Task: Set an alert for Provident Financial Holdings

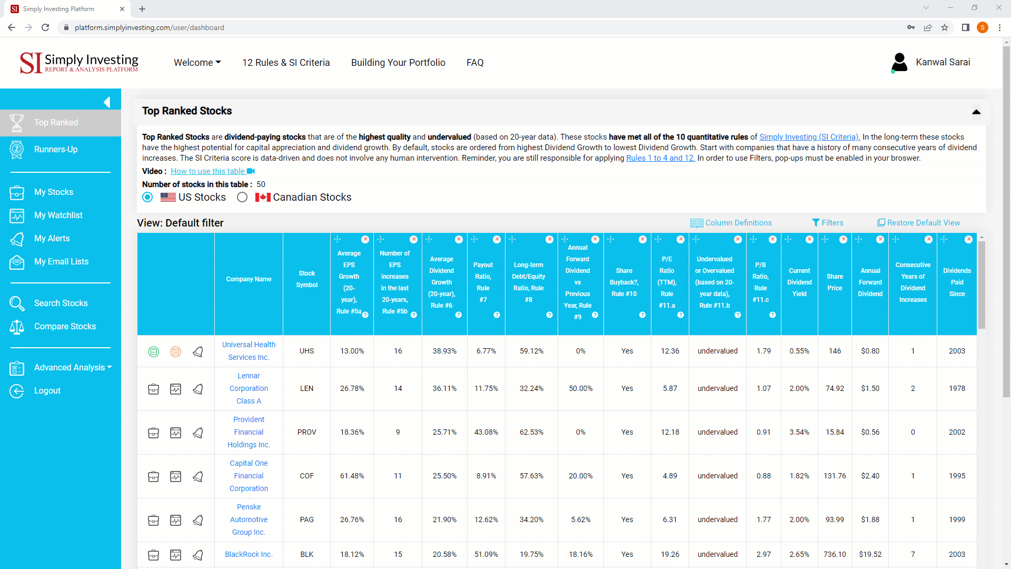Action: click(x=198, y=433)
